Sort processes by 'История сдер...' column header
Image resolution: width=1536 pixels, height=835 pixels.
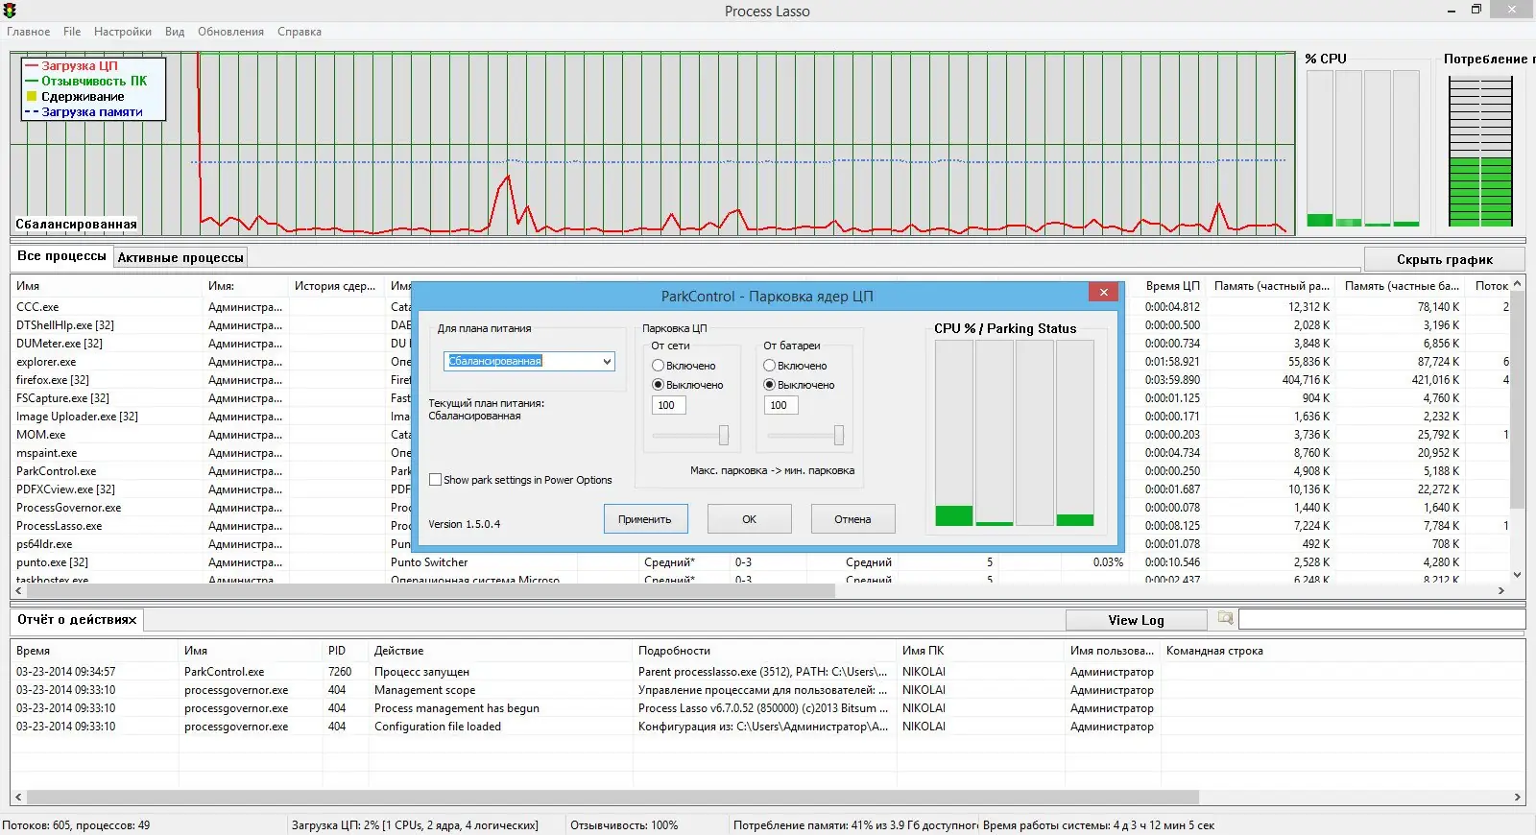[x=335, y=286]
